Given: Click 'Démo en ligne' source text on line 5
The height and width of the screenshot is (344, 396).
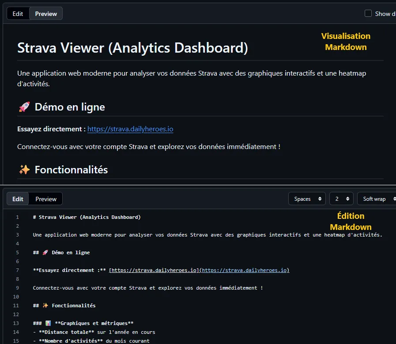Looking at the screenshot, I should pos(71,252).
